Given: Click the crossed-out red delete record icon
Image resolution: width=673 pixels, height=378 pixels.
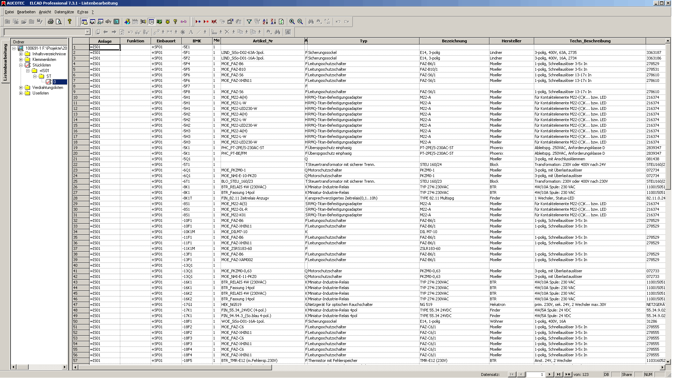Looking at the screenshot, I should coord(214,22).
